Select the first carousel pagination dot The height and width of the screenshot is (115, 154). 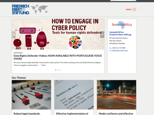point(55,70)
